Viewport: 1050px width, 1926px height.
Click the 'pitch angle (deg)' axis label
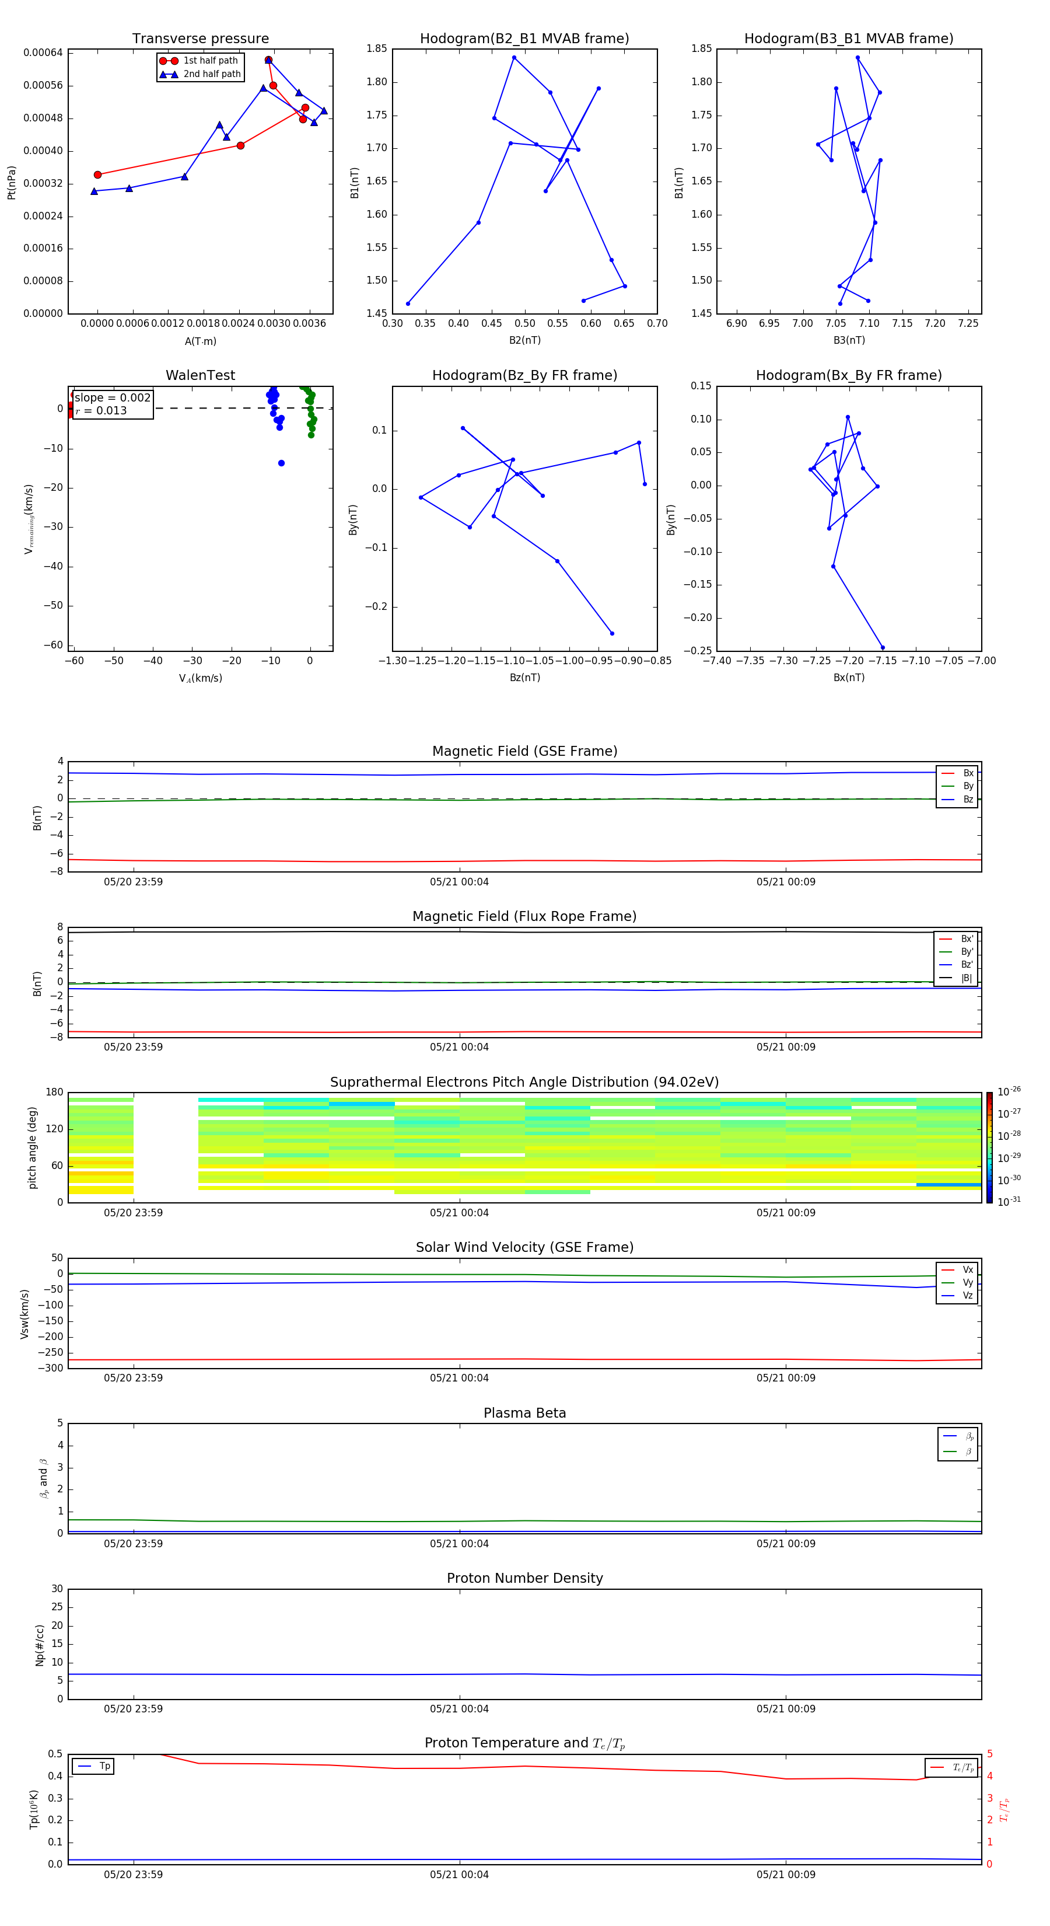[x=32, y=1147]
